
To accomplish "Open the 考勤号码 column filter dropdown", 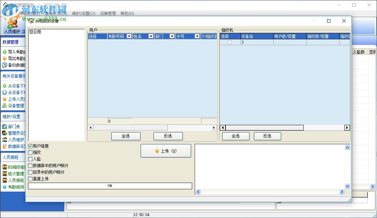I will coord(129,36).
